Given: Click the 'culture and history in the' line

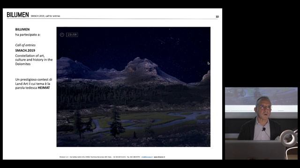Looking at the screenshot, I should 34,60.
